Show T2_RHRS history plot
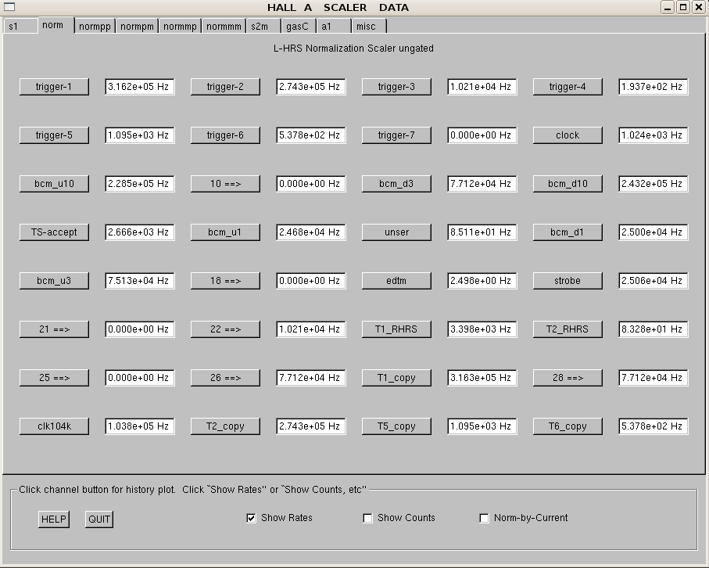709x568 pixels. (568, 329)
